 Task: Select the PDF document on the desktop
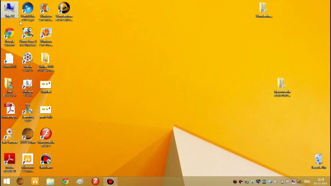coord(9,111)
